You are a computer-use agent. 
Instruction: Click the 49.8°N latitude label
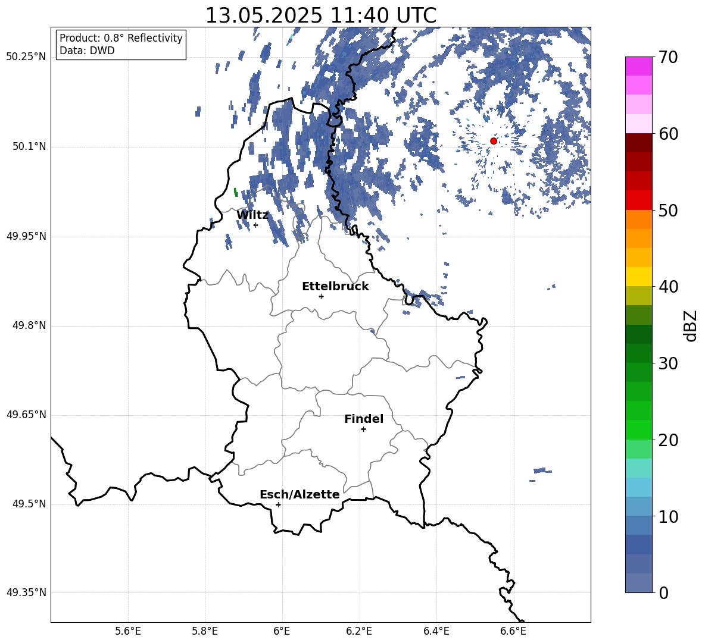(29, 325)
